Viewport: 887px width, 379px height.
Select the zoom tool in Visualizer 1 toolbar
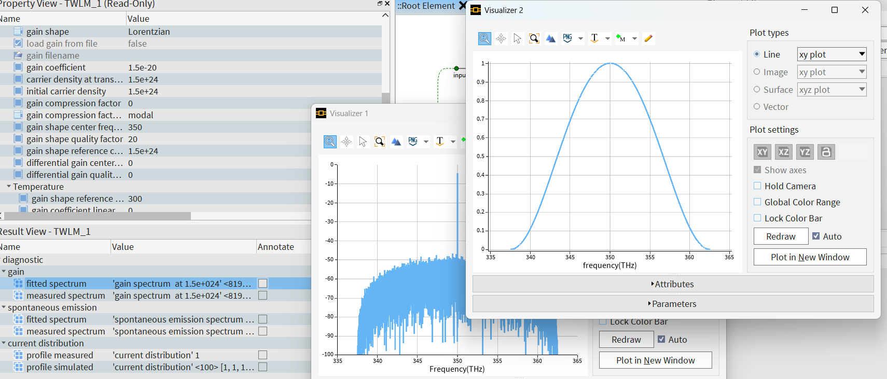tap(330, 142)
